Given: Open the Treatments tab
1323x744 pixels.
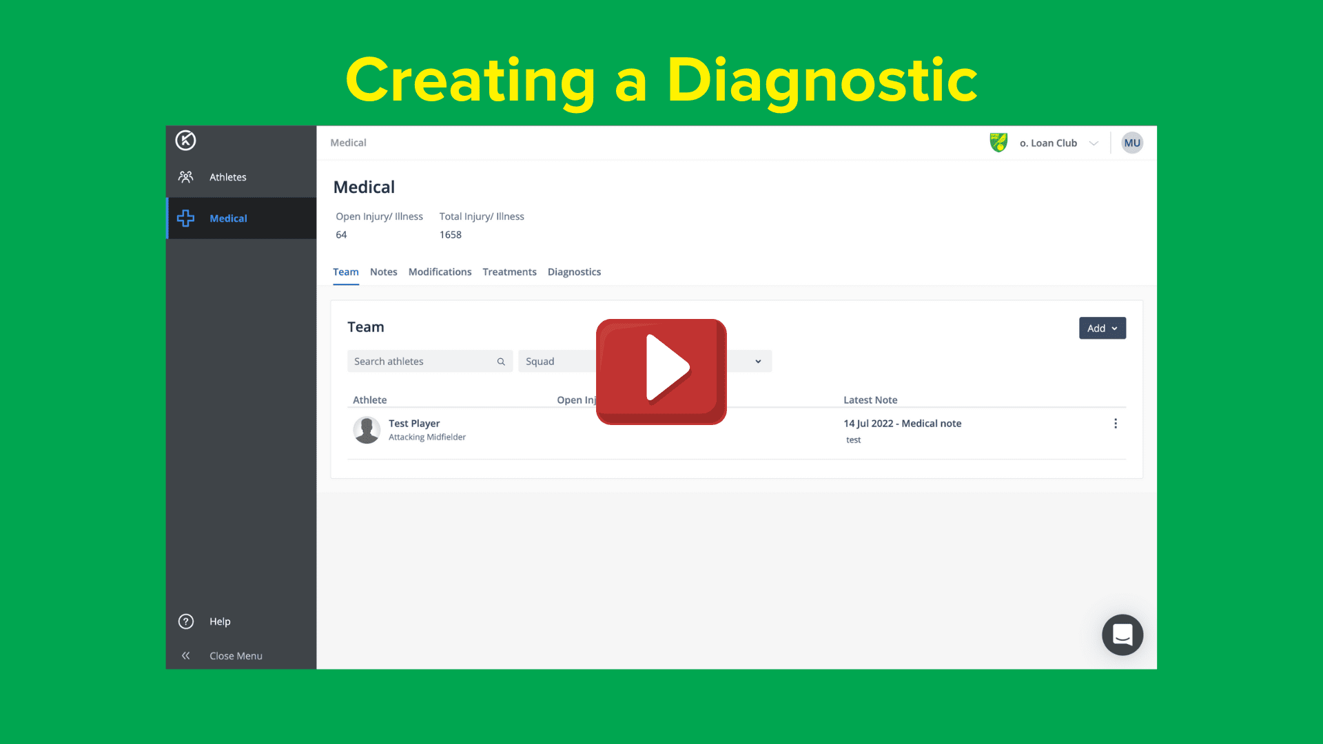Looking at the screenshot, I should point(509,272).
